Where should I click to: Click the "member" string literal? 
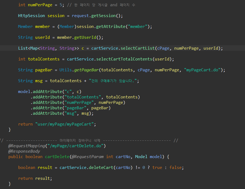pyautogui.click(x=138, y=27)
